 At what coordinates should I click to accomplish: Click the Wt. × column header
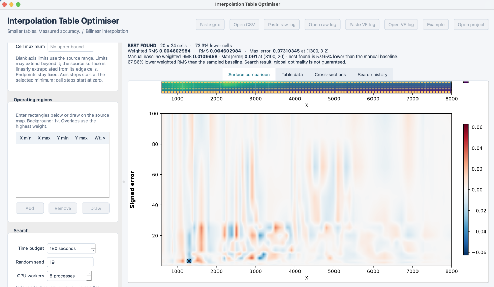tap(100, 138)
